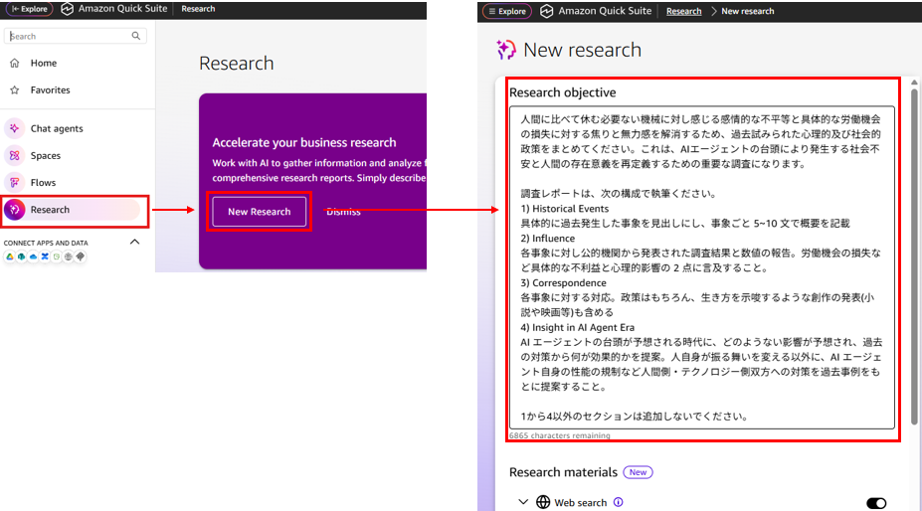Click the Home icon in the sidebar
Viewport: 922px width, 511px height.
(x=15, y=63)
